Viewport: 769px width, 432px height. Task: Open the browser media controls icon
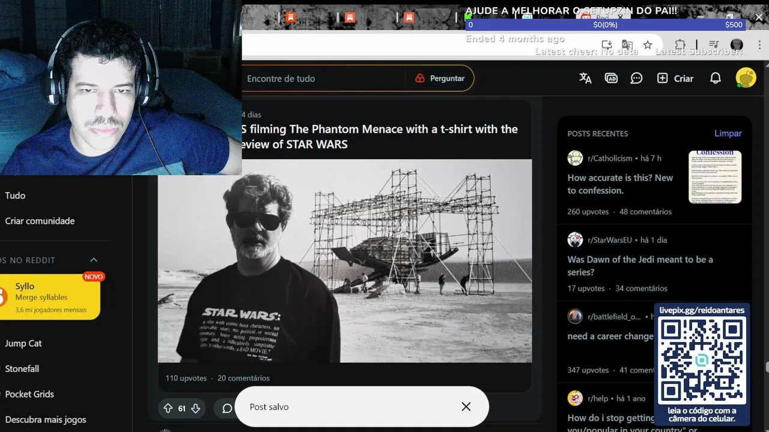point(713,45)
